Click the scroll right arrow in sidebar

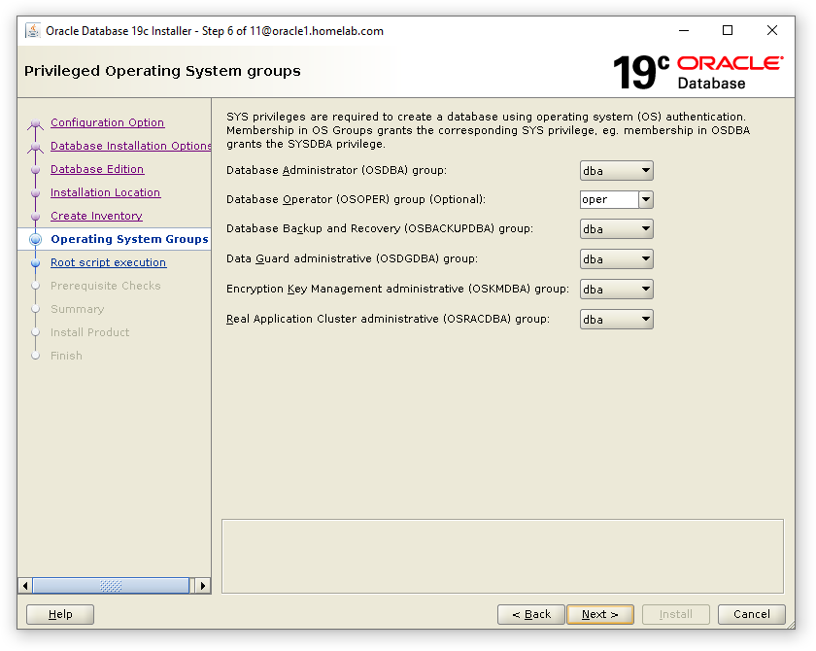(x=202, y=586)
